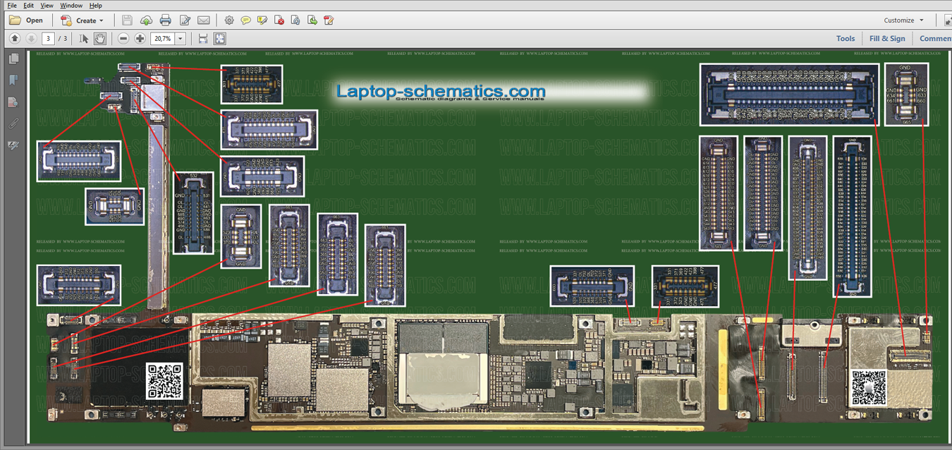Click the Open file button
This screenshot has width=952, height=450.
click(26, 20)
